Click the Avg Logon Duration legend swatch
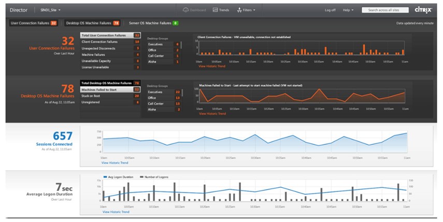 point(105,177)
